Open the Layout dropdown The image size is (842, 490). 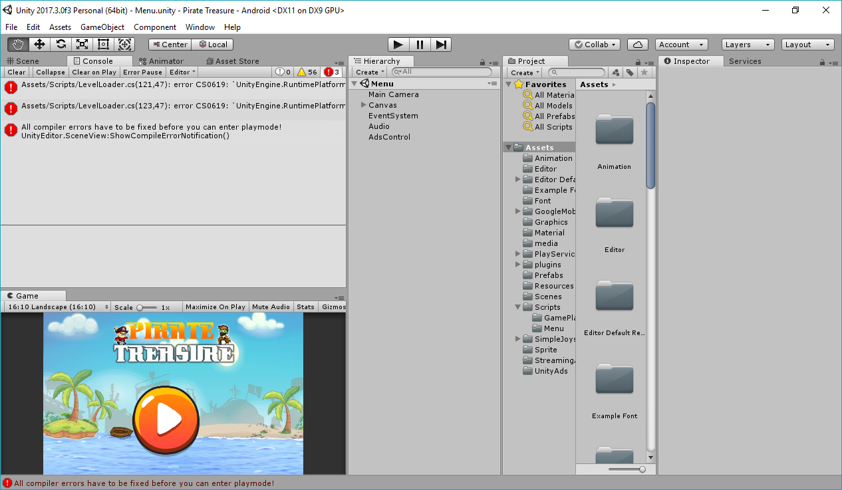(807, 45)
